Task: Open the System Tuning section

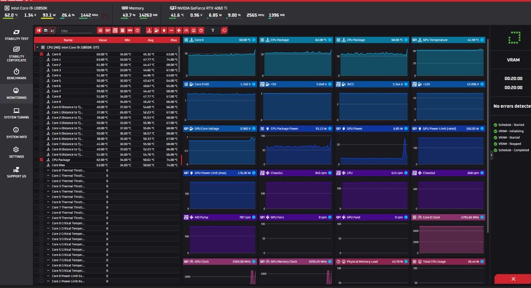Action: click(x=16, y=114)
